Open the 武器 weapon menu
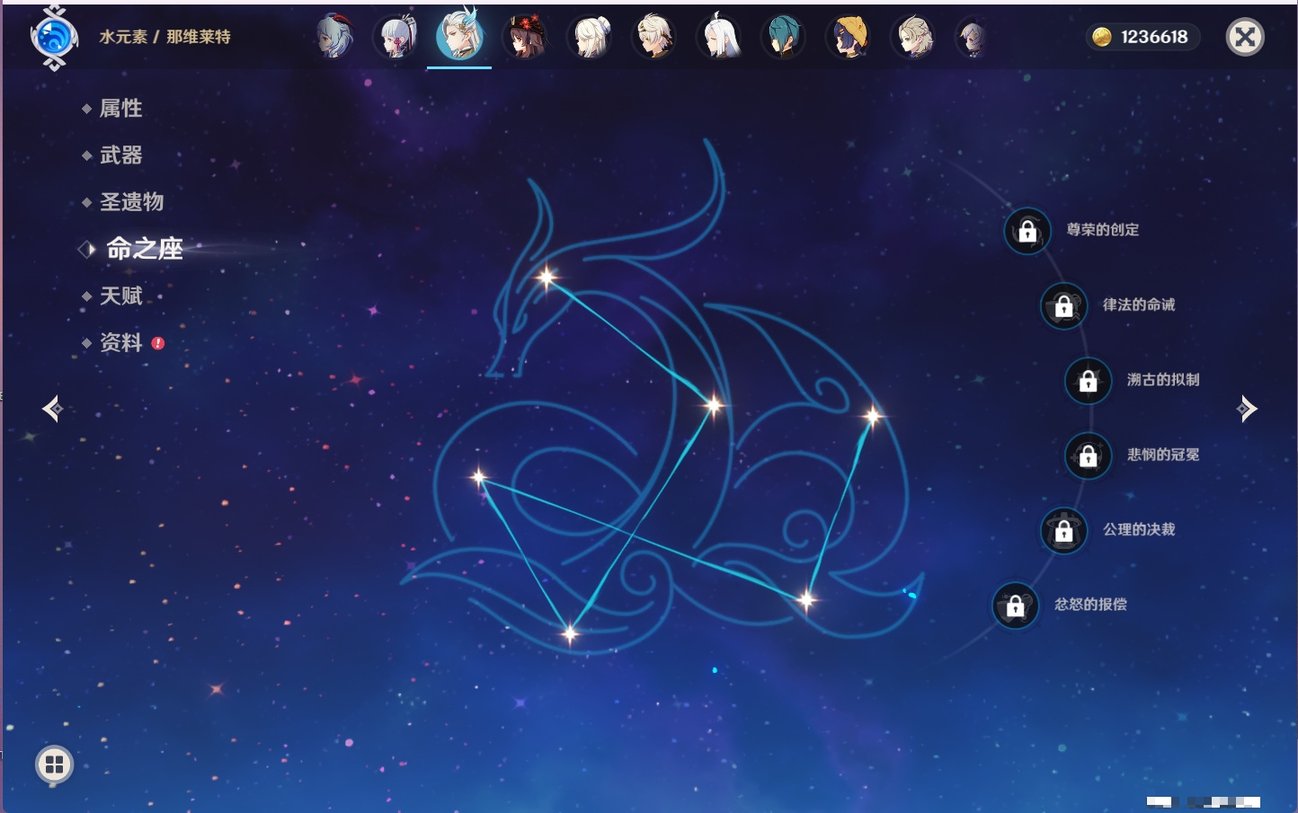 pyautogui.click(x=120, y=155)
